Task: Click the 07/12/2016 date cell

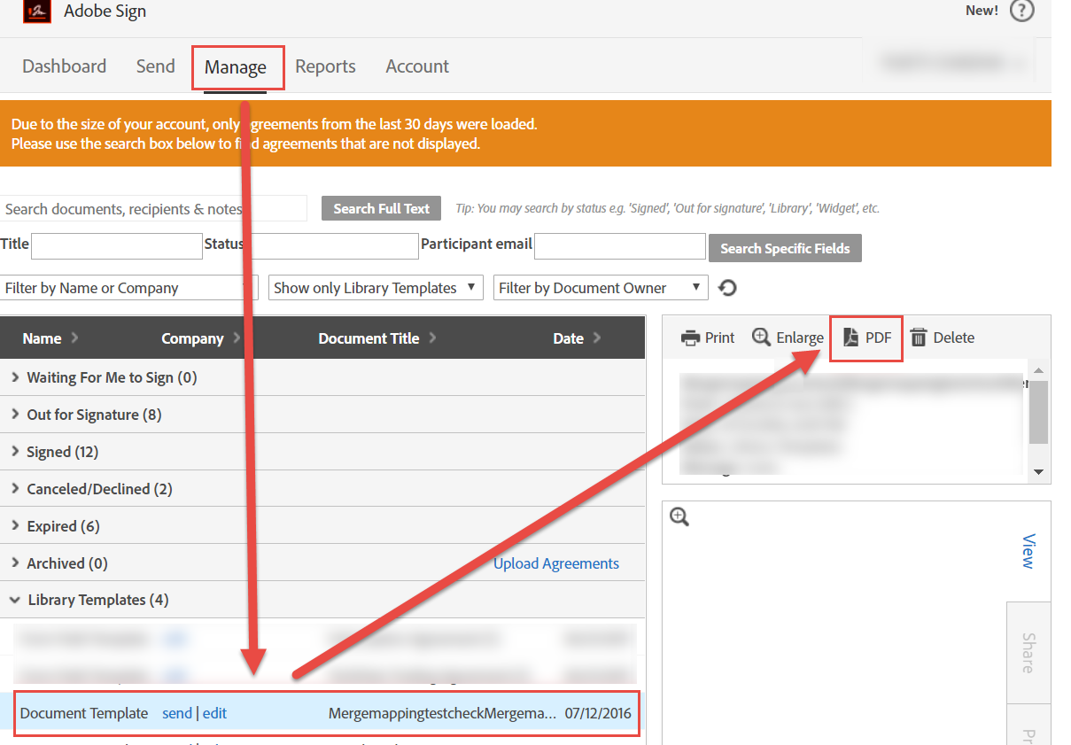Action: click(598, 713)
